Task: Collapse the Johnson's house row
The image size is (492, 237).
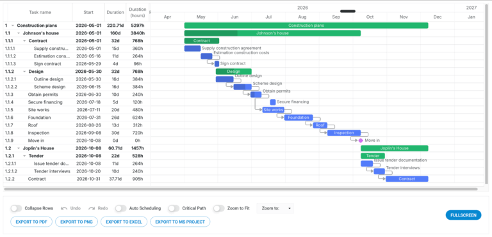Action: tap(19, 33)
